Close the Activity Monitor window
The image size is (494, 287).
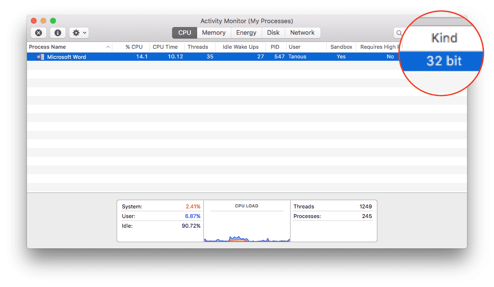click(x=34, y=21)
